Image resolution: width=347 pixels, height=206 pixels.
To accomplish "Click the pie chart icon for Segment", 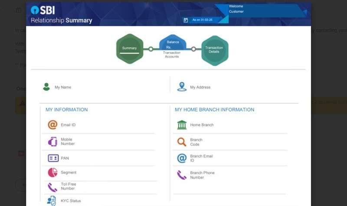I will [x=52, y=172].
